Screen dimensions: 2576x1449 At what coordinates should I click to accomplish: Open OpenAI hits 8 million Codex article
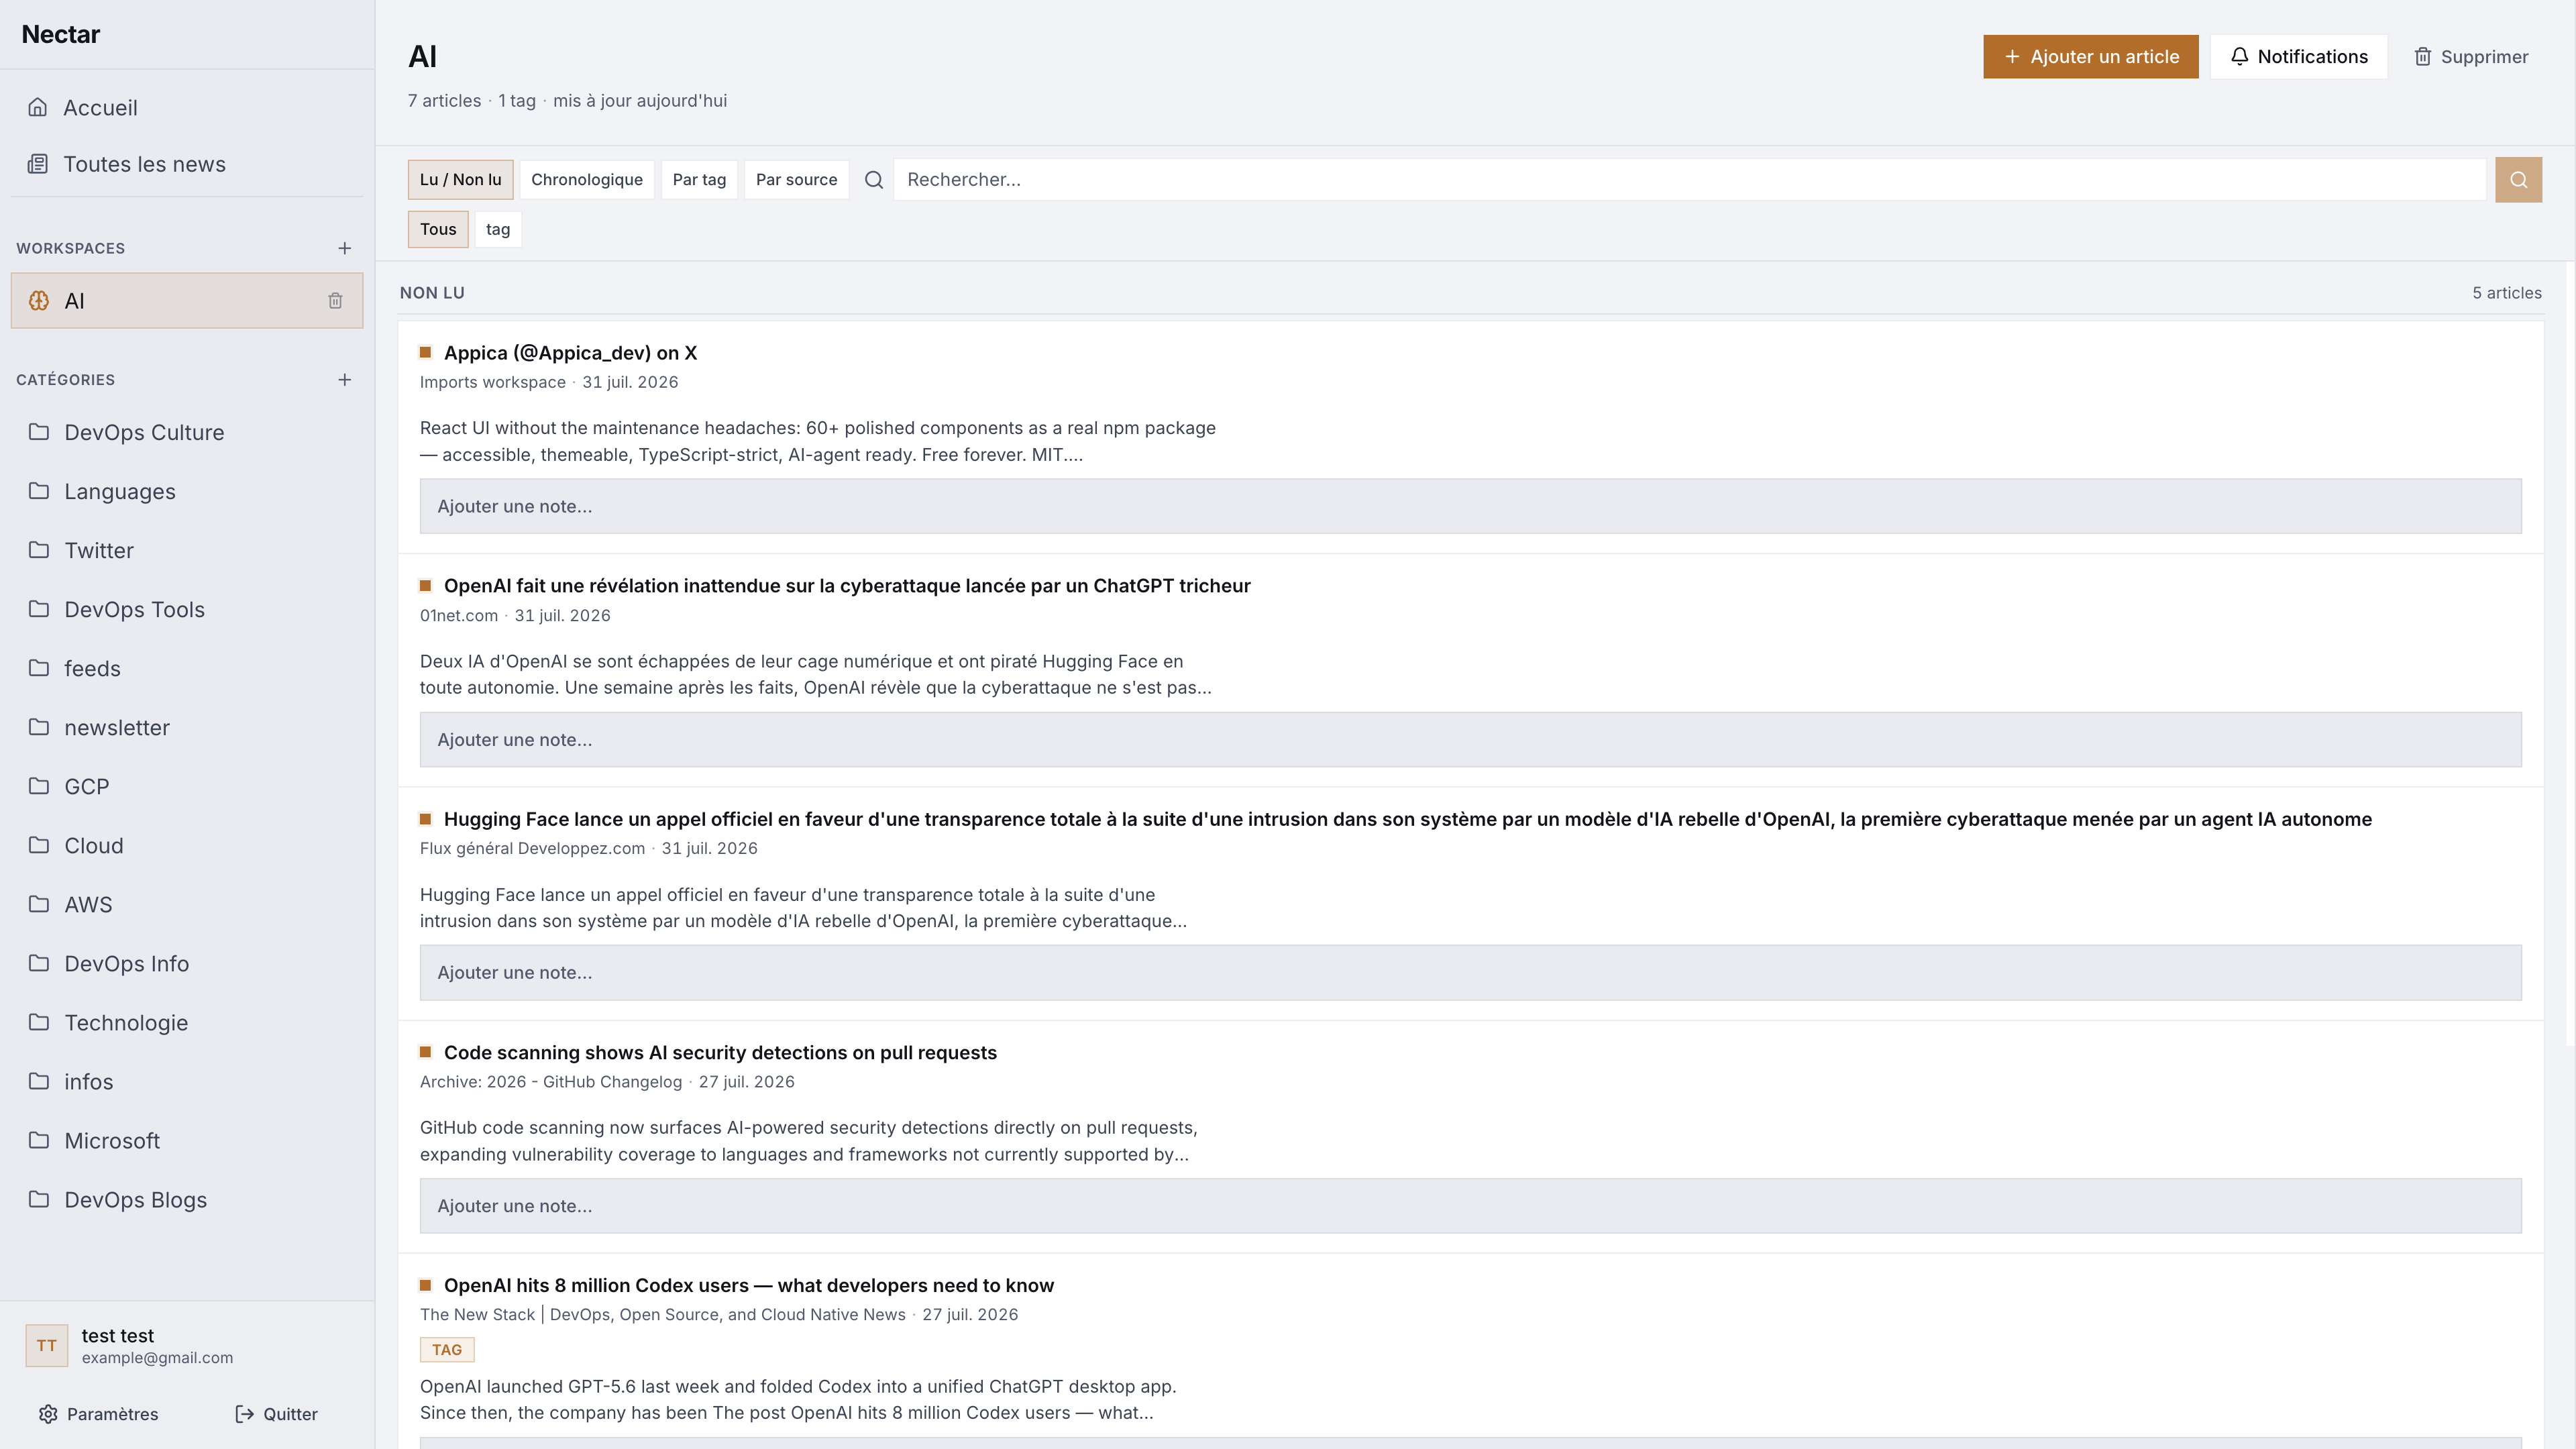coord(749,1285)
